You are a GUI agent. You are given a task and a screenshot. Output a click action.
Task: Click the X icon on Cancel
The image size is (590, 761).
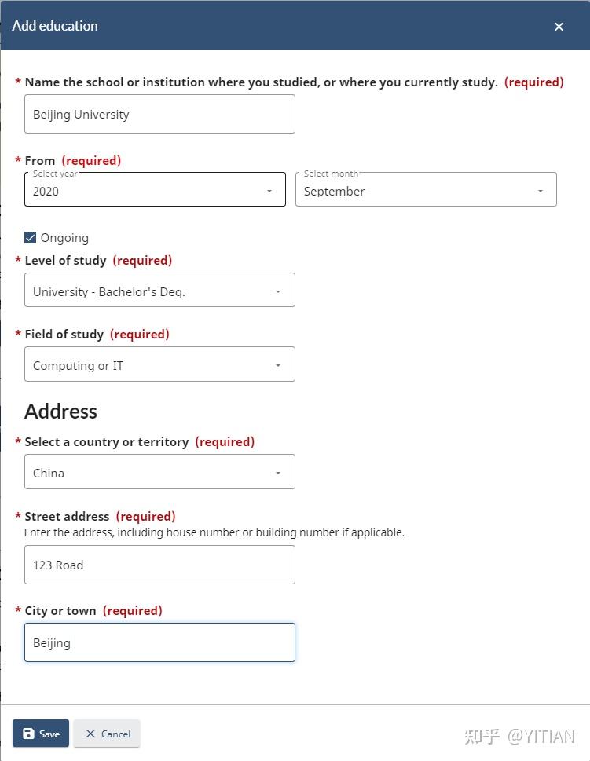point(90,734)
